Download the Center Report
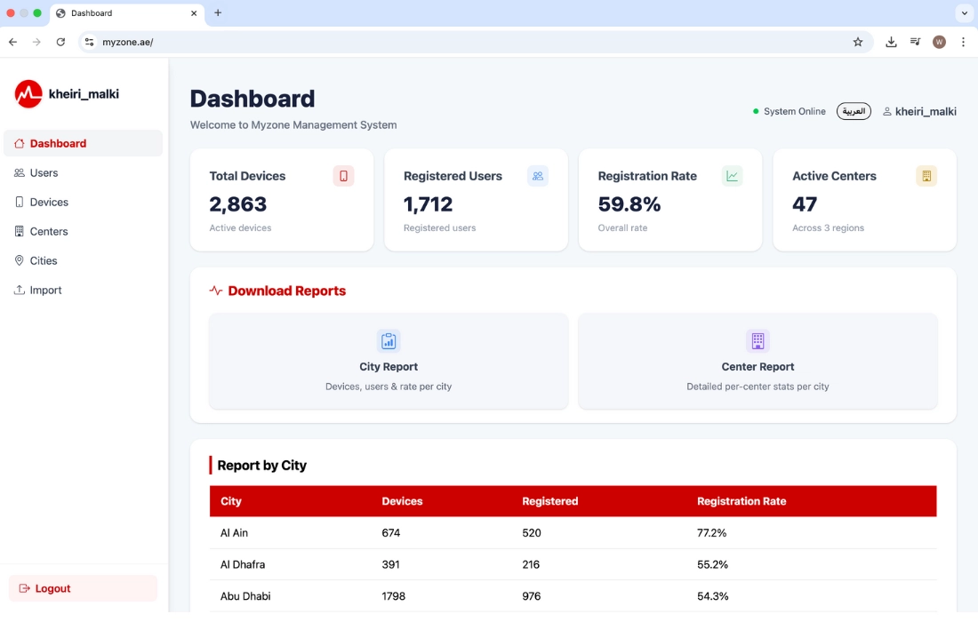The width and height of the screenshot is (978, 622). pyautogui.click(x=758, y=361)
